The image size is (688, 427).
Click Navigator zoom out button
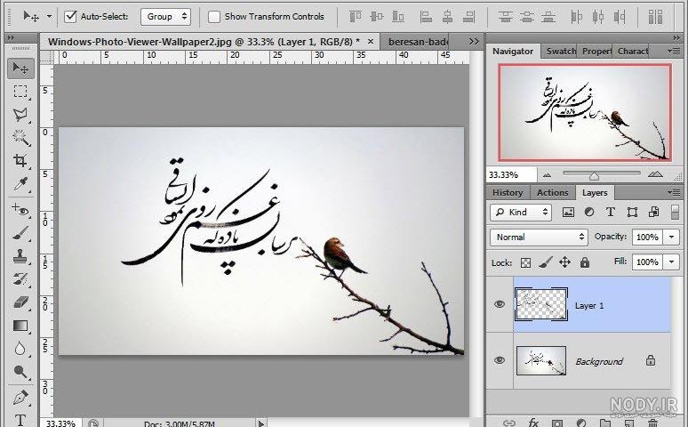click(547, 175)
